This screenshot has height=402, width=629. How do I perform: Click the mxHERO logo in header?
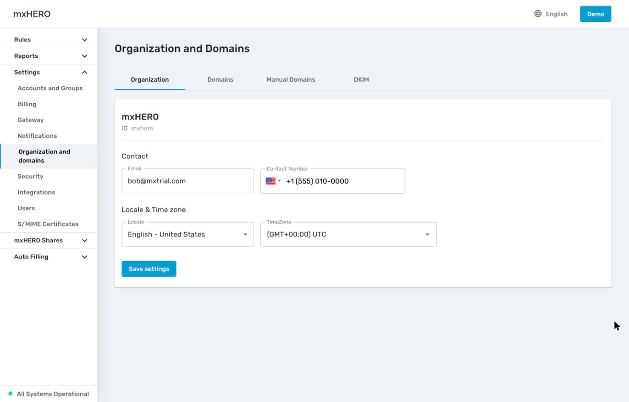tap(32, 14)
